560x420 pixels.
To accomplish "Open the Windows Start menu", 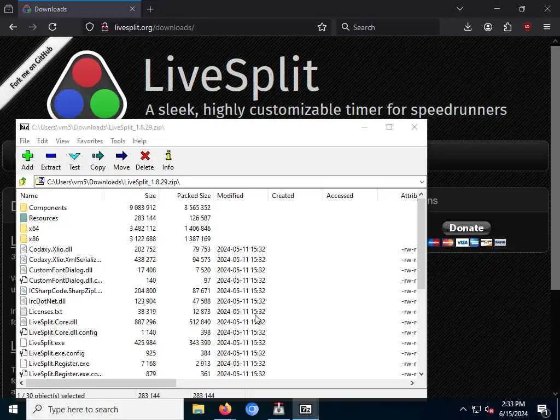I will [x=13, y=409].
